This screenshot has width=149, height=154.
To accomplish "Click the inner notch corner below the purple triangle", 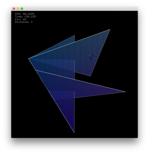I will [75, 98].
